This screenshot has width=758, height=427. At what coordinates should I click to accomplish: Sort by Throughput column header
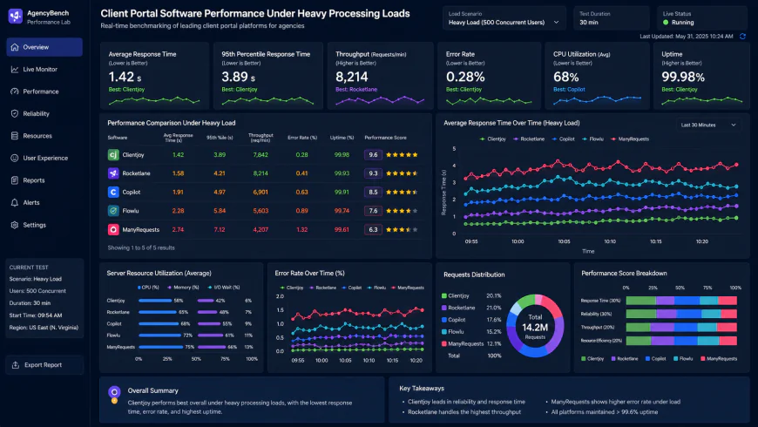pyautogui.click(x=261, y=138)
